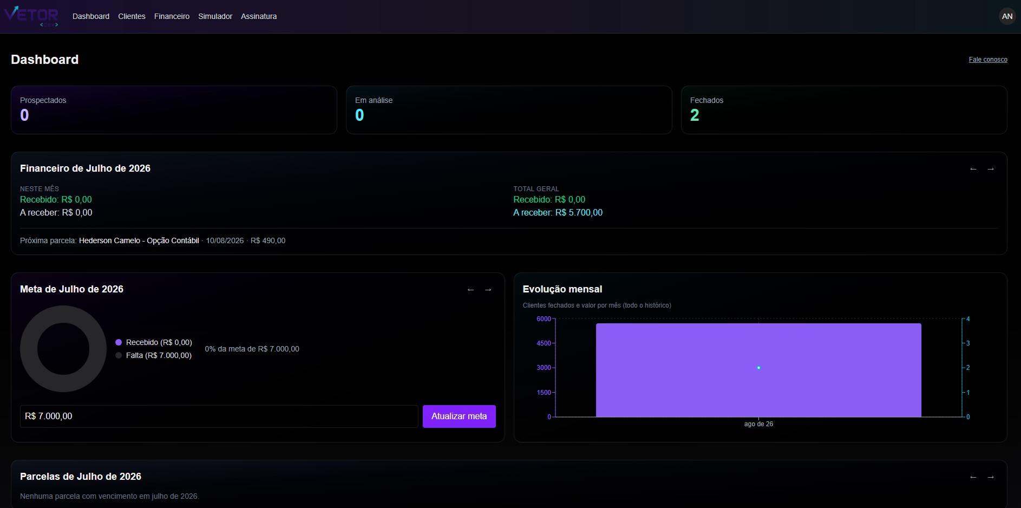
Task: Go to previous month in Meta card
Action: tap(470, 290)
